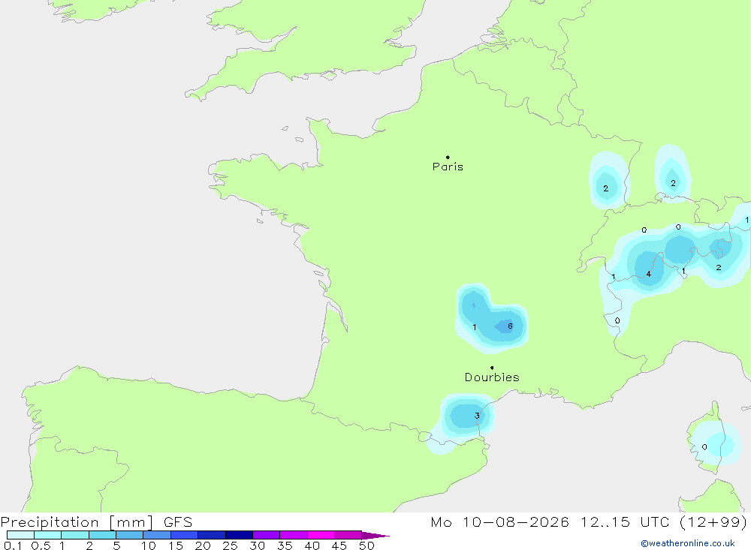Click the 15 legend scale label

point(176,545)
